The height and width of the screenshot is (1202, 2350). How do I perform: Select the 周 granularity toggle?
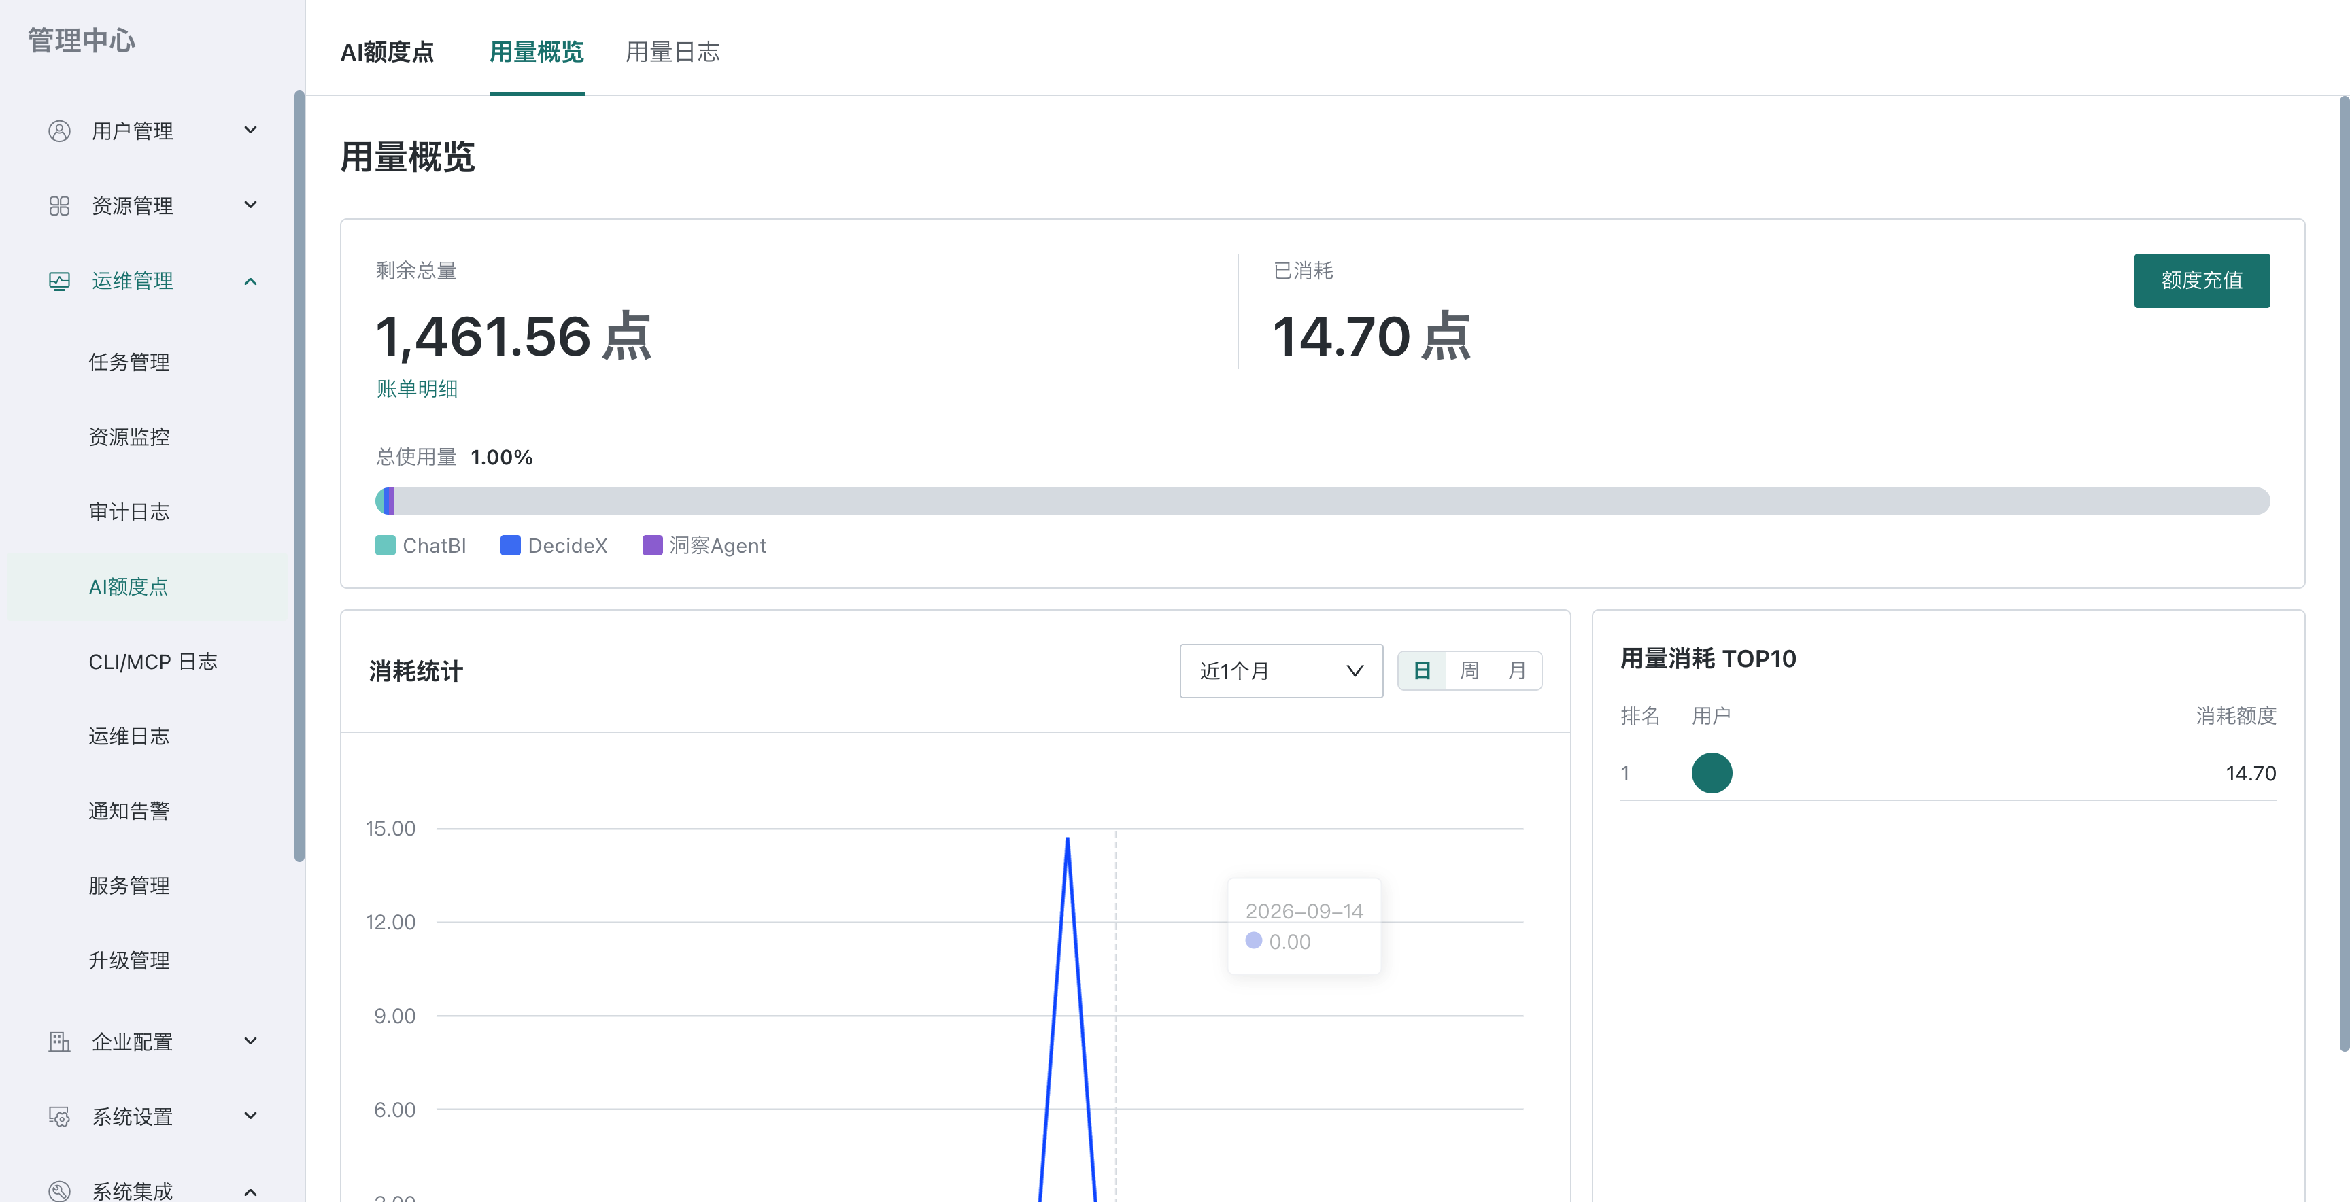[1469, 671]
